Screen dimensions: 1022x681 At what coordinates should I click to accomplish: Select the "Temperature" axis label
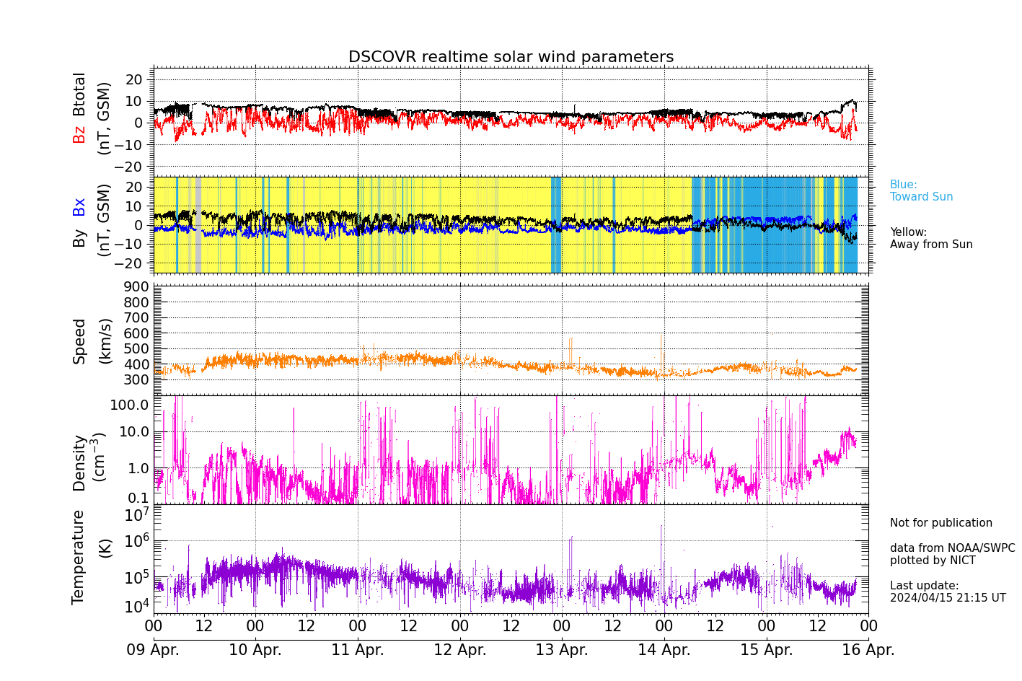click(x=79, y=557)
